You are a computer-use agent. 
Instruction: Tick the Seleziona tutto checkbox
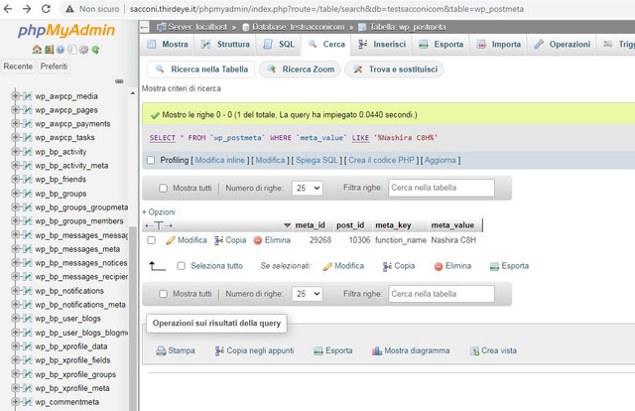(181, 266)
